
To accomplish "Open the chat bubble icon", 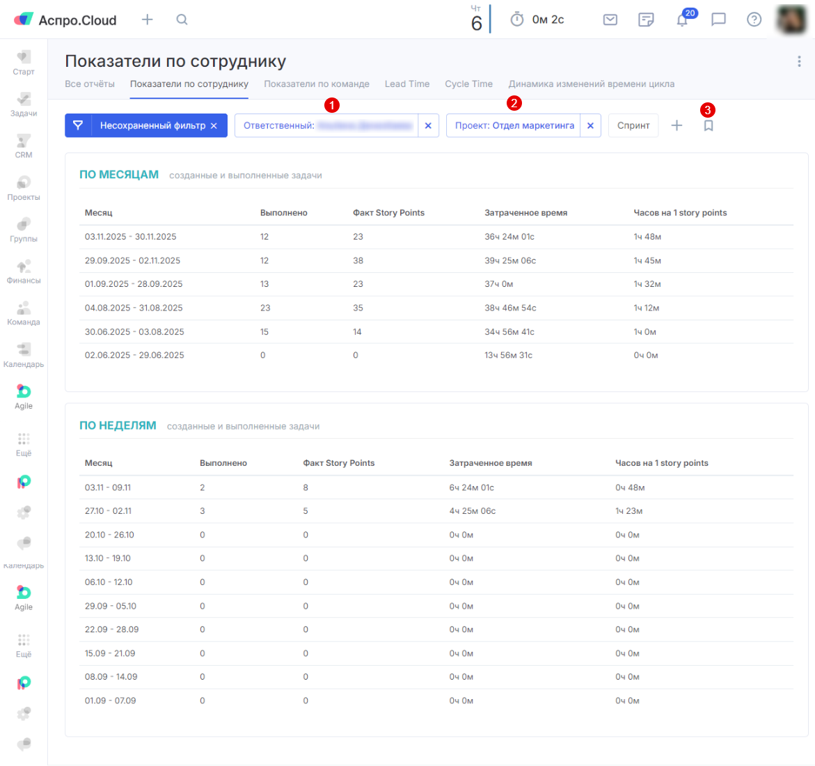I will pos(718,19).
